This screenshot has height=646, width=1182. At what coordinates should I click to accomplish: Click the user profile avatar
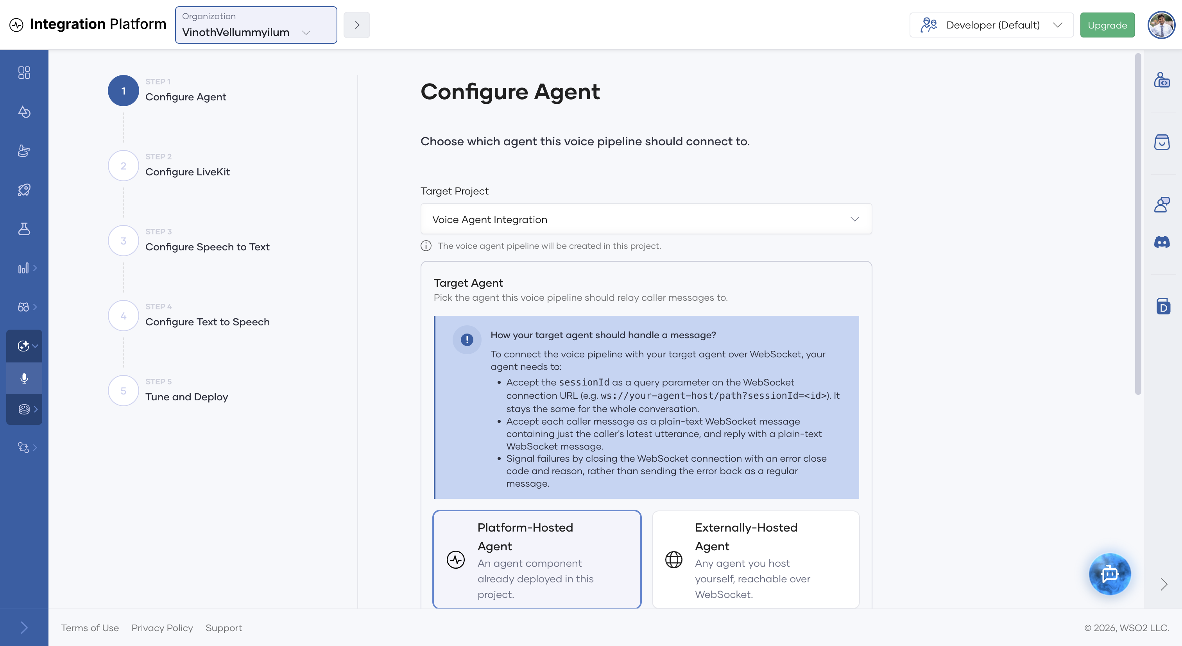(x=1161, y=25)
